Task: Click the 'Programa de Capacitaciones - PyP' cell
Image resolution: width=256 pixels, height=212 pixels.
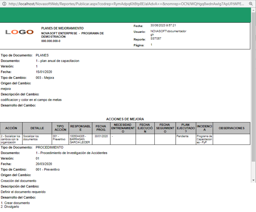Action: [204, 139]
